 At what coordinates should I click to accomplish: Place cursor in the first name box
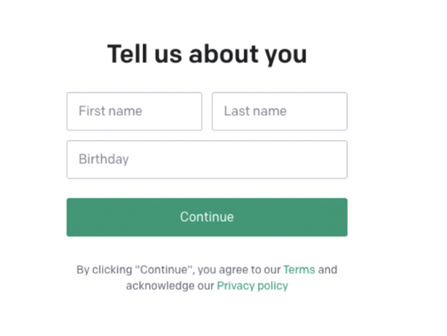coord(134,112)
